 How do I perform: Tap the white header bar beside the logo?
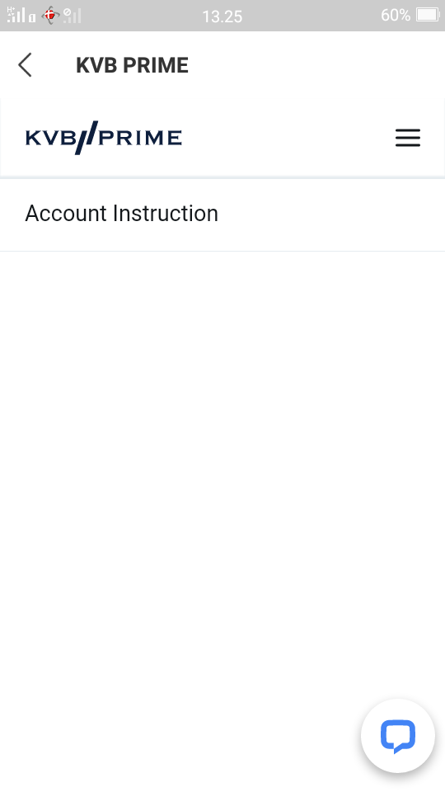tap(288, 138)
